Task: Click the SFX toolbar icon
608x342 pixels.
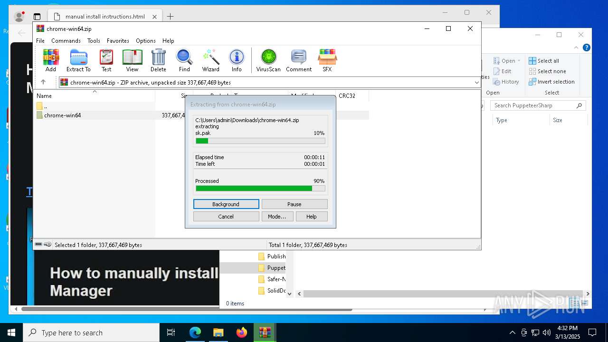Action: coord(327,60)
